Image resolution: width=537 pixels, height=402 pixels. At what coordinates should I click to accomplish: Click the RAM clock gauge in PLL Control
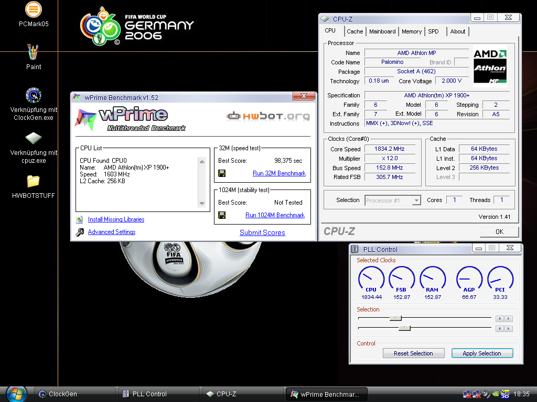click(433, 280)
